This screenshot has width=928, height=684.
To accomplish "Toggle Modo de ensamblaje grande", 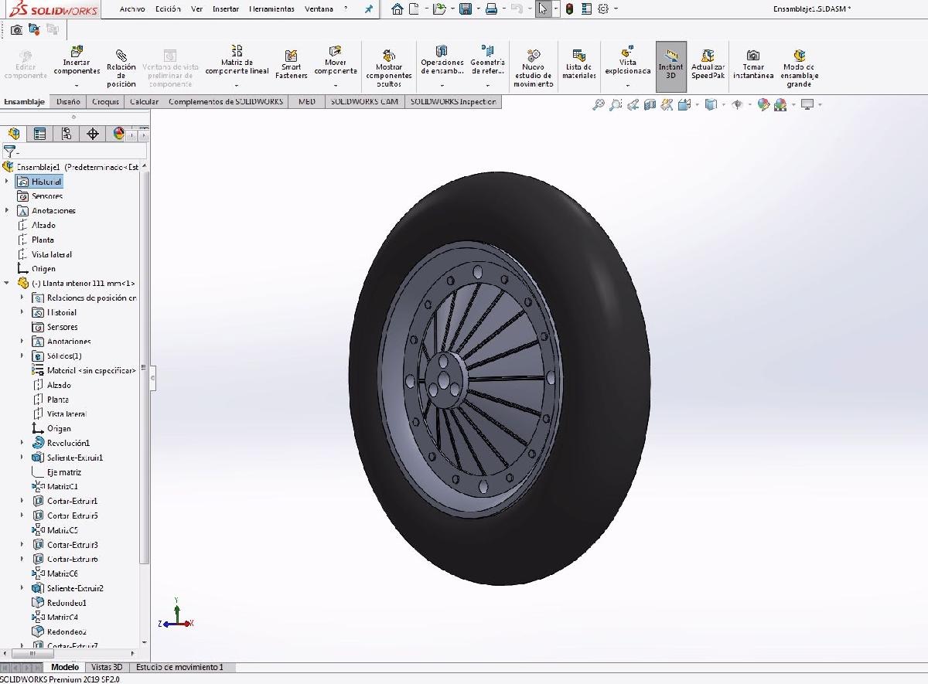I will (800, 67).
